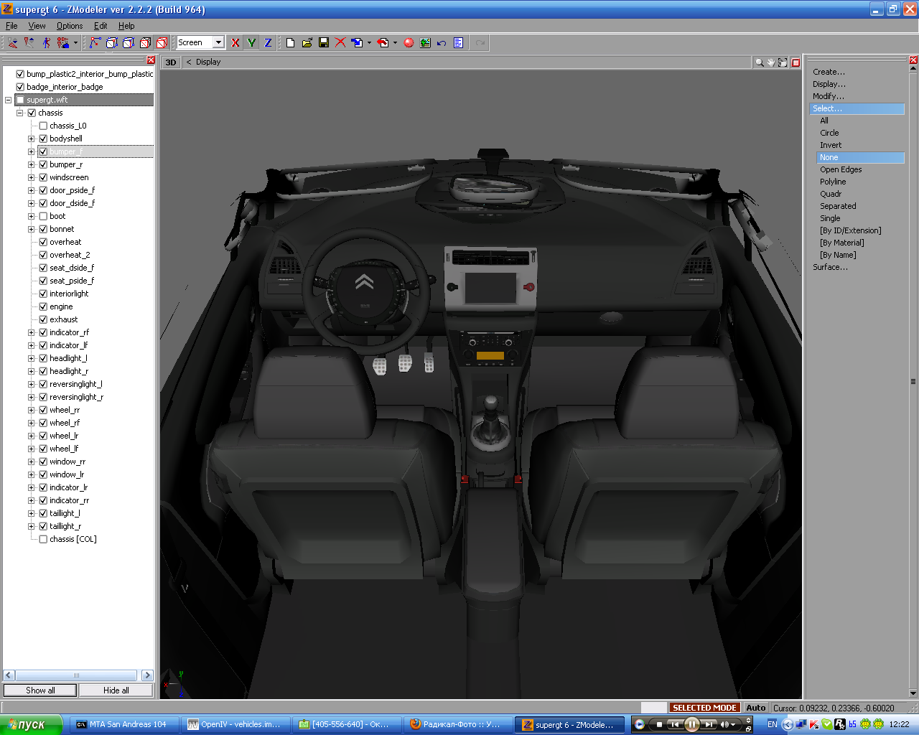Expand the bodyshell tree node
Image resolution: width=919 pixels, height=735 pixels.
(32, 139)
